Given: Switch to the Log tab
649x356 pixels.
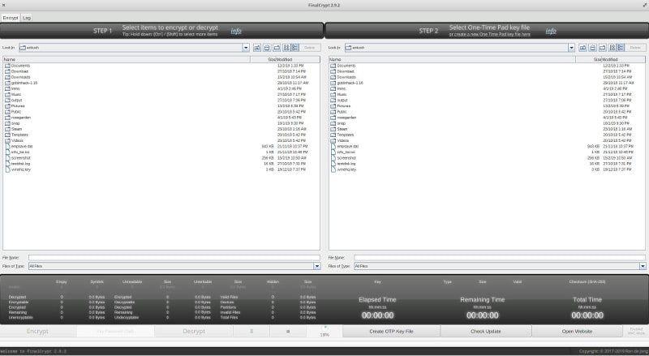Looking at the screenshot, I should click(27, 17).
